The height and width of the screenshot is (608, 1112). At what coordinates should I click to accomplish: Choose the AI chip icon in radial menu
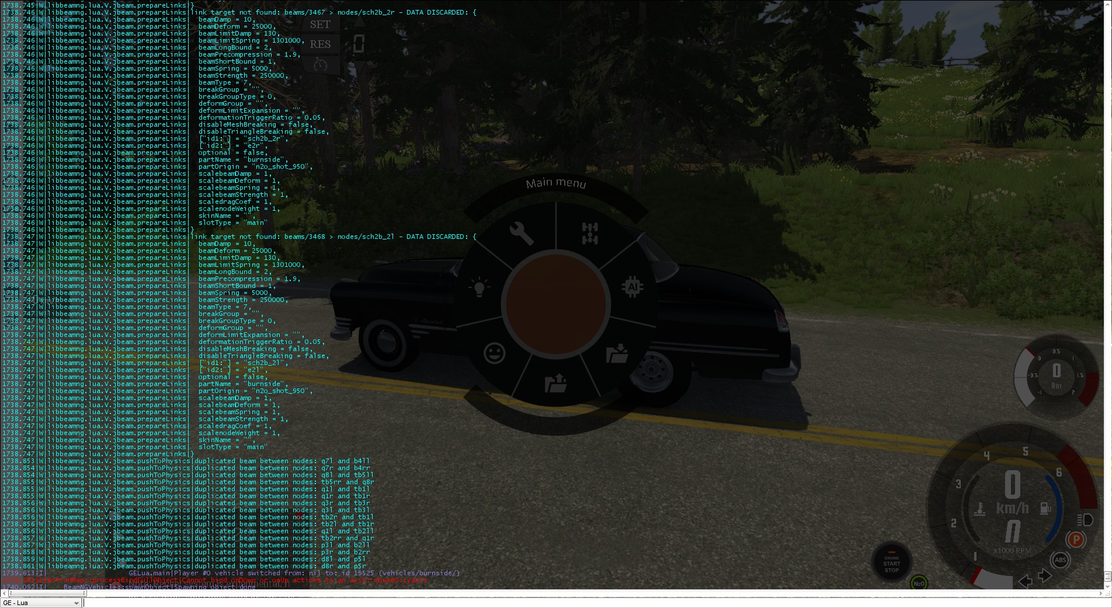coord(632,287)
